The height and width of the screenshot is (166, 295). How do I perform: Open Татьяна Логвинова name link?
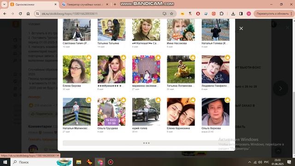180,86
